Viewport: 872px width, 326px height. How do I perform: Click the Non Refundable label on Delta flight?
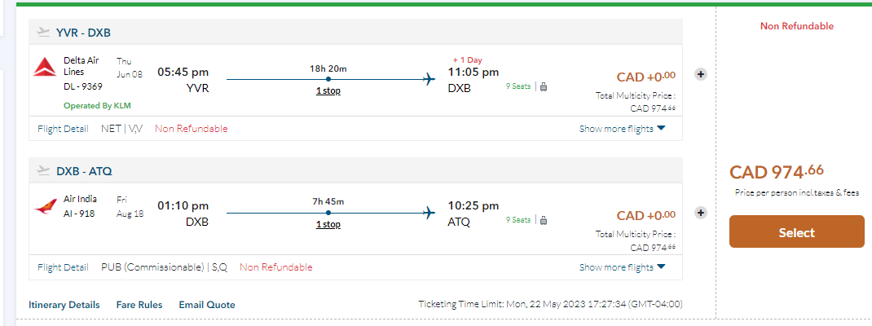192,129
